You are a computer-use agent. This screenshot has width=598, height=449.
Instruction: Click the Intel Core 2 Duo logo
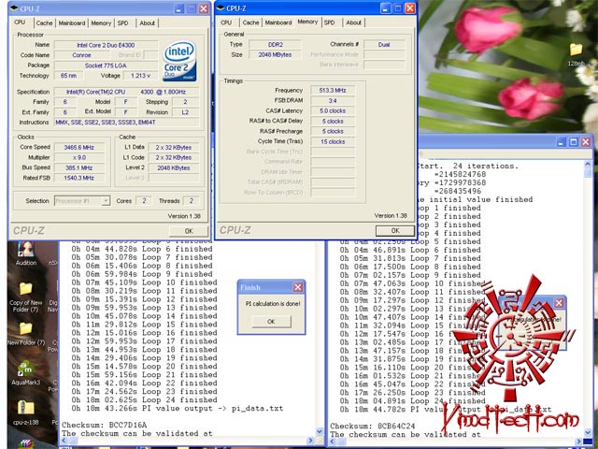pos(179,61)
